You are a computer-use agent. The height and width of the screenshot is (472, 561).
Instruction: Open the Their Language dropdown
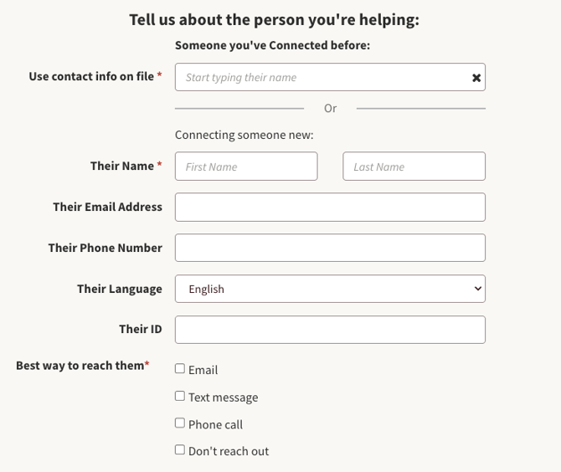(x=330, y=289)
